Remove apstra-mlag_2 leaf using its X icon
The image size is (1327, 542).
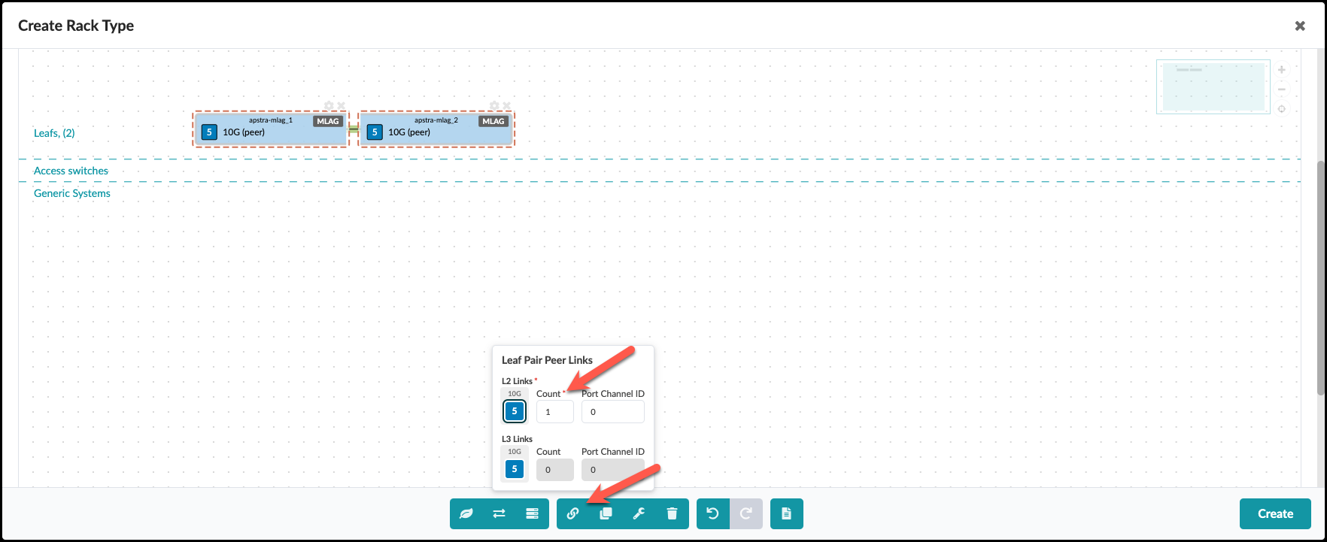[x=507, y=106]
